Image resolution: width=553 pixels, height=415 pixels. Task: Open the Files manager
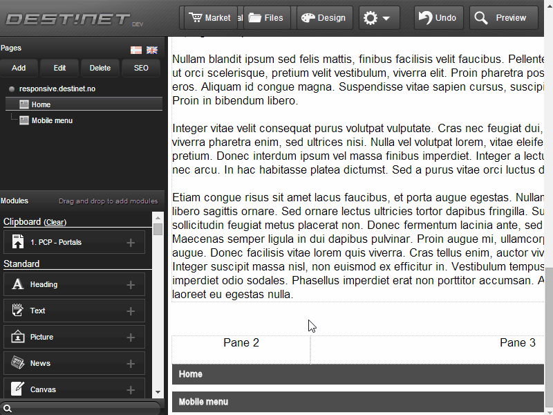click(x=266, y=18)
